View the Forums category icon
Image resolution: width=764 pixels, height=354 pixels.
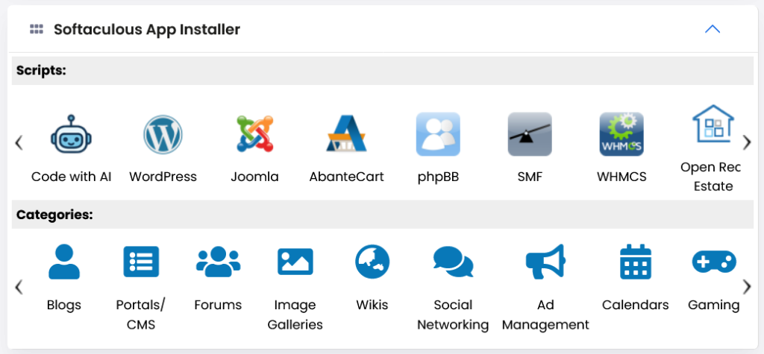point(218,262)
